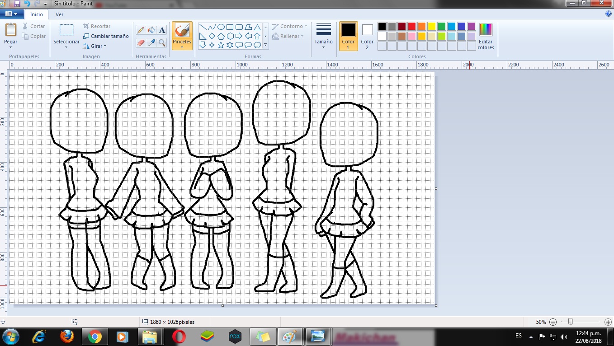
Task: Choose the Diamond shape
Action: click(x=212, y=36)
